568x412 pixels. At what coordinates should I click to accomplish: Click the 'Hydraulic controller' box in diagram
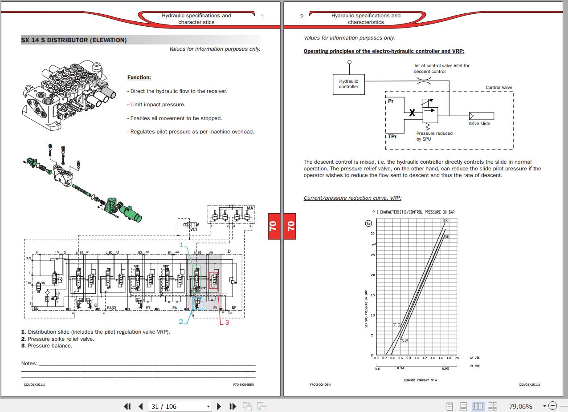point(348,84)
